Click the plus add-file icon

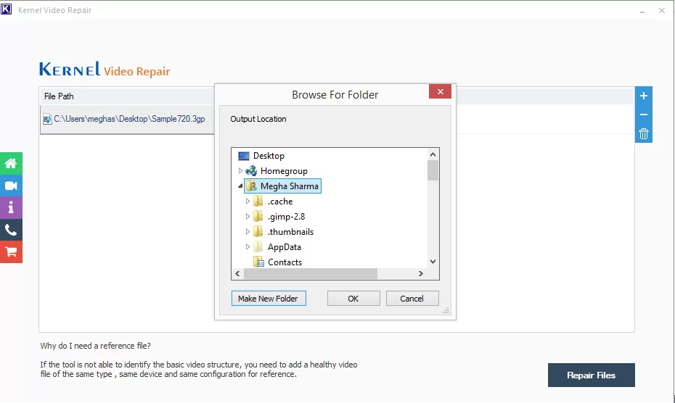pyautogui.click(x=644, y=96)
